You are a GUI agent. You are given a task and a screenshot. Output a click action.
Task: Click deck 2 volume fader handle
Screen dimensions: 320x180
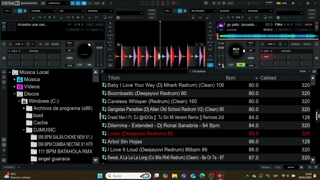[221, 47]
